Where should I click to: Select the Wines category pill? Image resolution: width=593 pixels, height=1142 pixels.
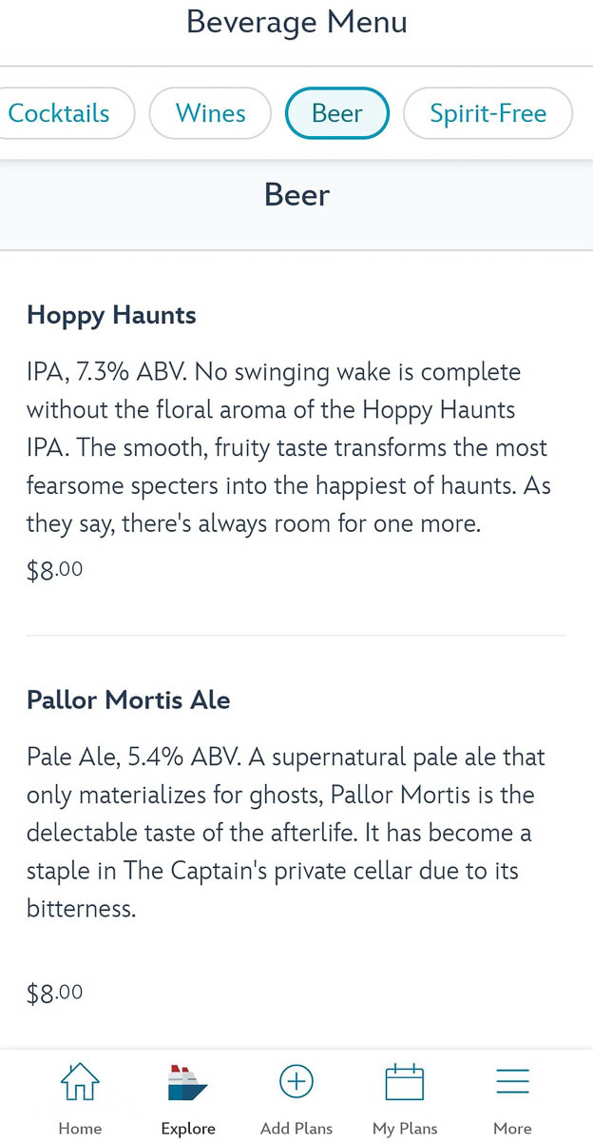[x=210, y=113]
